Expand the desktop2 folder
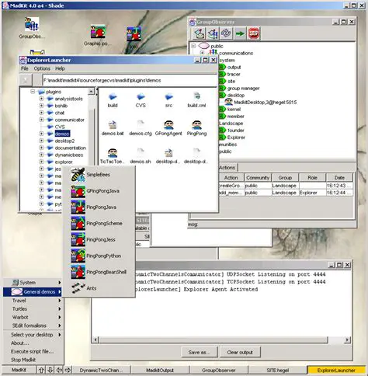This screenshot has height=376, width=368. pyautogui.click(x=41, y=141)
